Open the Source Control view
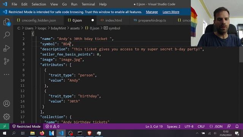The image size is (243, 137). 6,61
